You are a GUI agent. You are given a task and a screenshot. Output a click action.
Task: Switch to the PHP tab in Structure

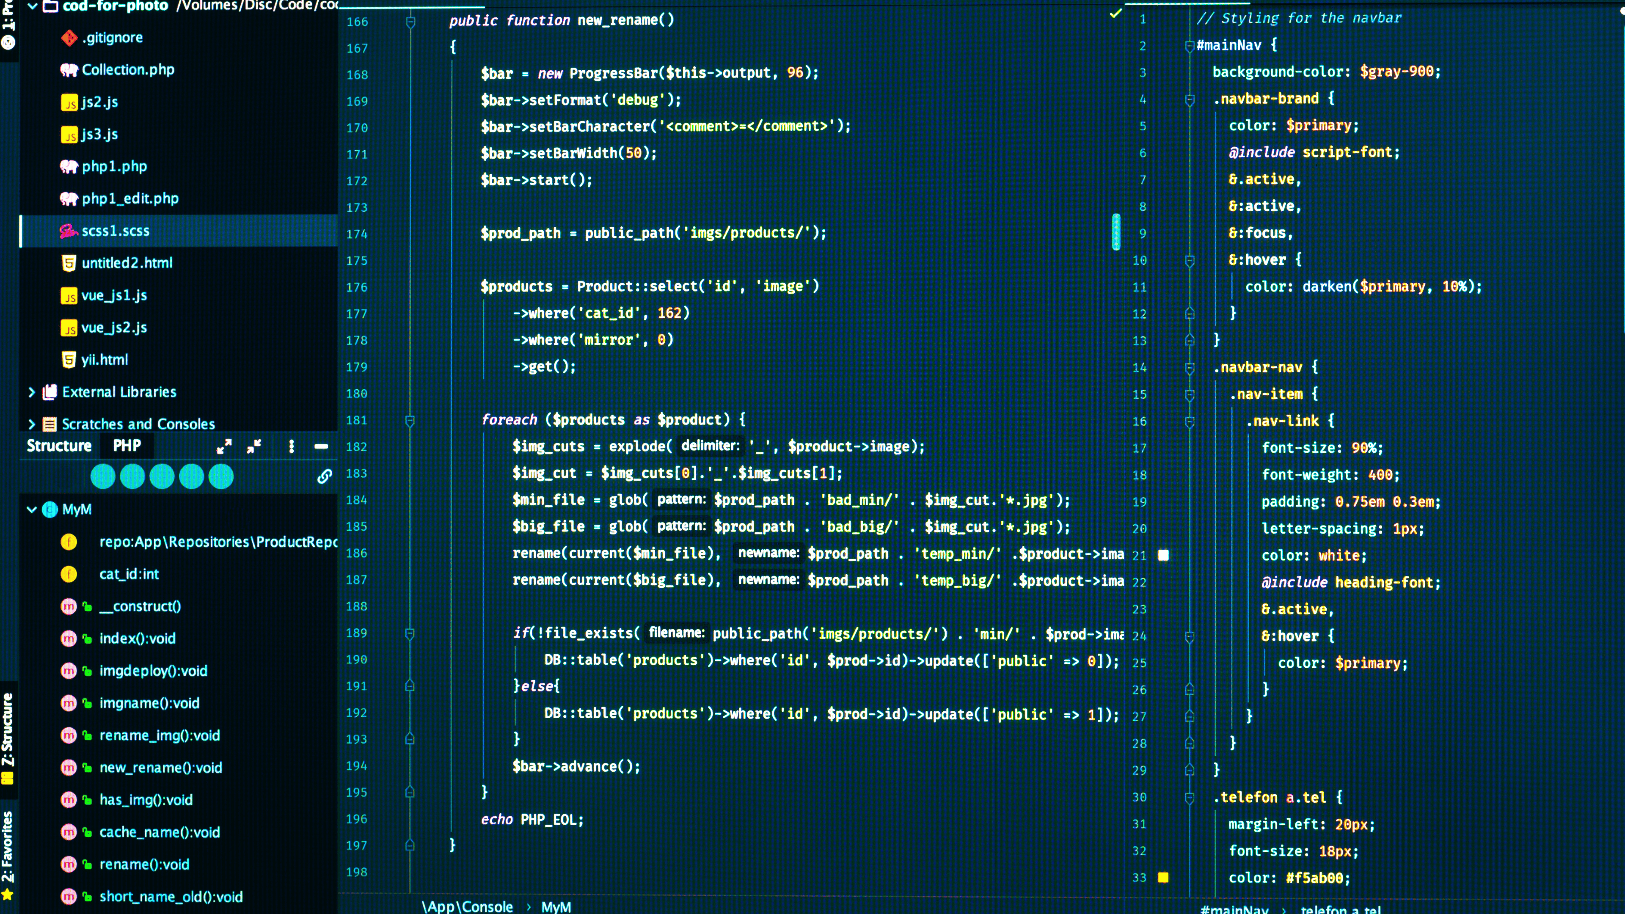click(x=127, y=445)
